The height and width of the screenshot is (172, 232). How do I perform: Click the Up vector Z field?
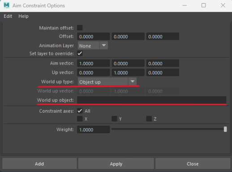click(163, 73)
